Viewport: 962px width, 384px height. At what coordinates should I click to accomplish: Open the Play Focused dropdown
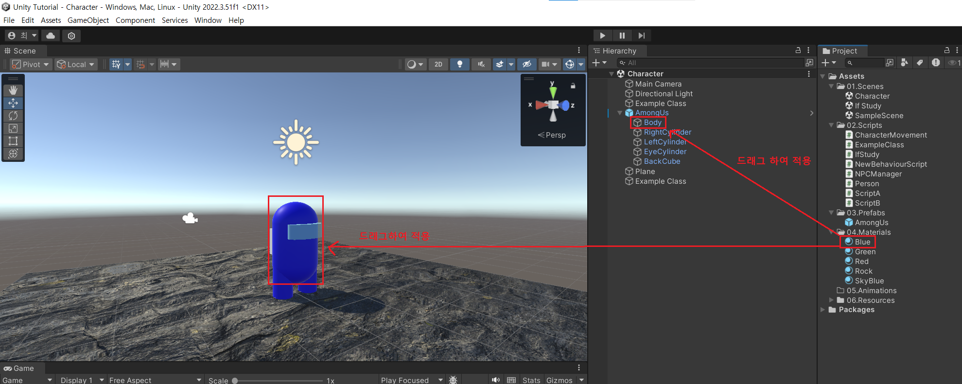click(x=412, y=380)
